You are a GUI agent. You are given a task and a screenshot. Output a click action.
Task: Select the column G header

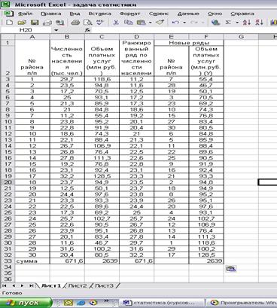tap(241, 37)
